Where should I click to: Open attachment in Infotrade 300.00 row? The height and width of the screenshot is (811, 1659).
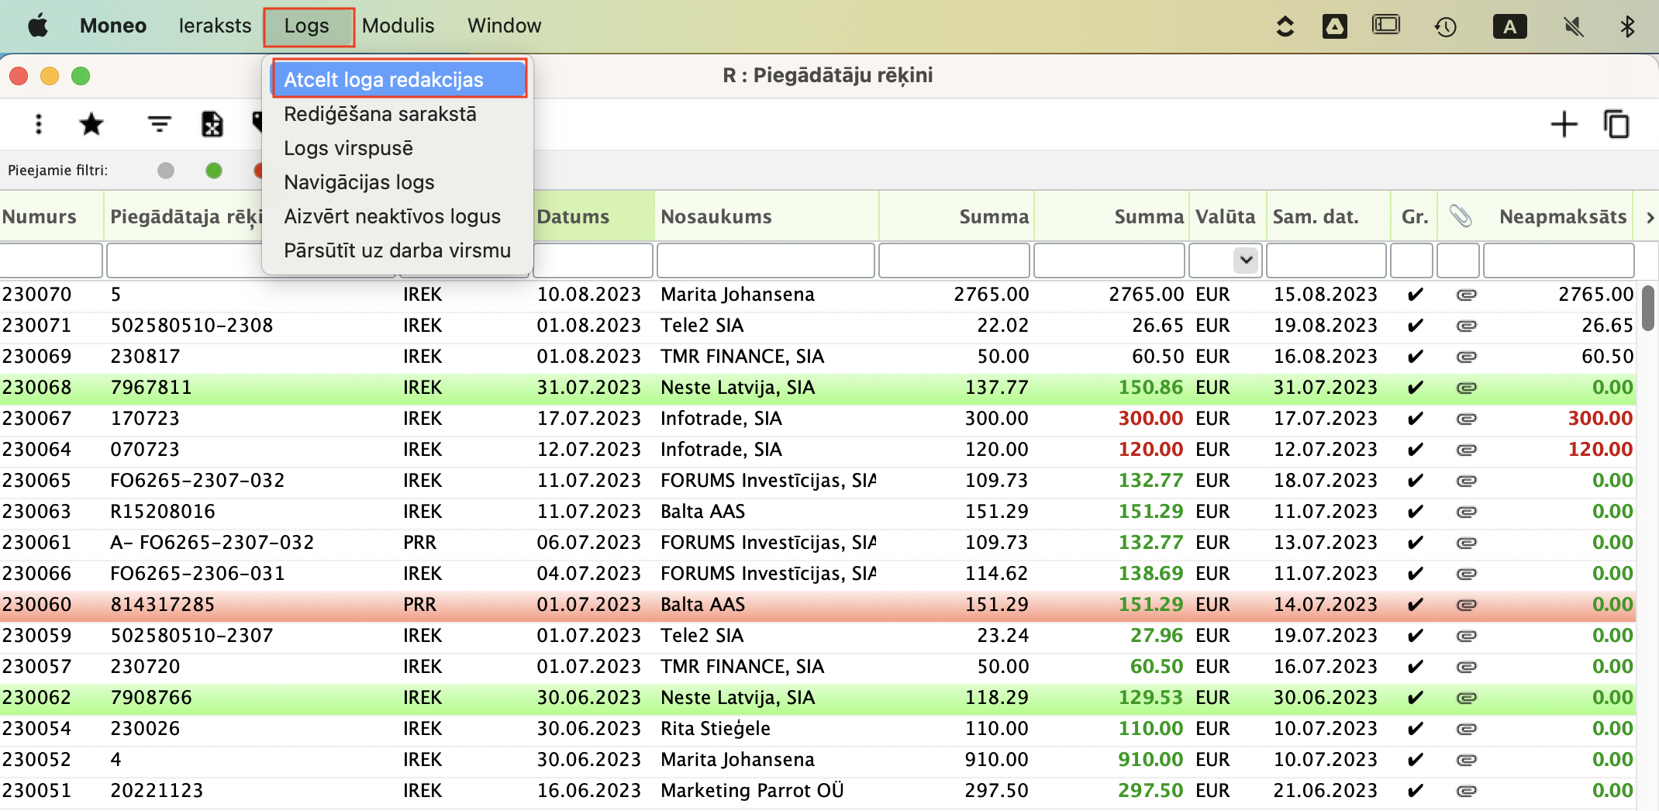click(x=1466, y=419)
